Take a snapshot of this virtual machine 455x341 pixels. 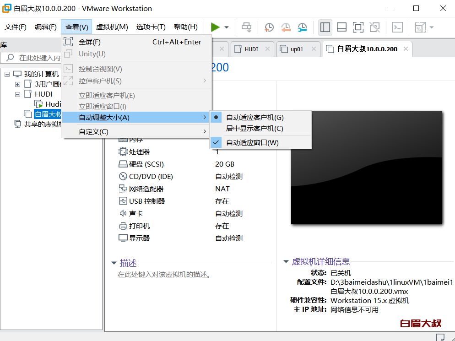[x=269, y=27]
